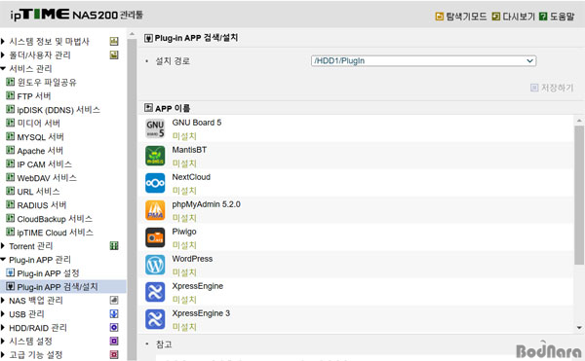Click the blue icon beside USB 관리
Image resolution: width=585 pixels, height=361 pixels.
(x=114, y=313)
